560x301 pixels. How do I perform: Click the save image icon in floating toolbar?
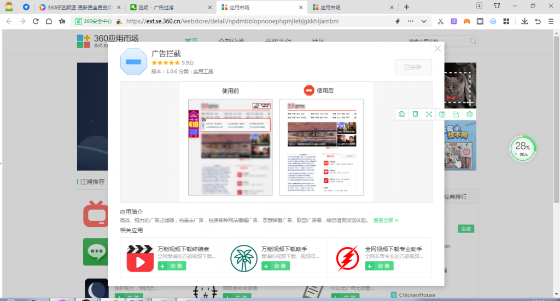(x=442, y=115)
